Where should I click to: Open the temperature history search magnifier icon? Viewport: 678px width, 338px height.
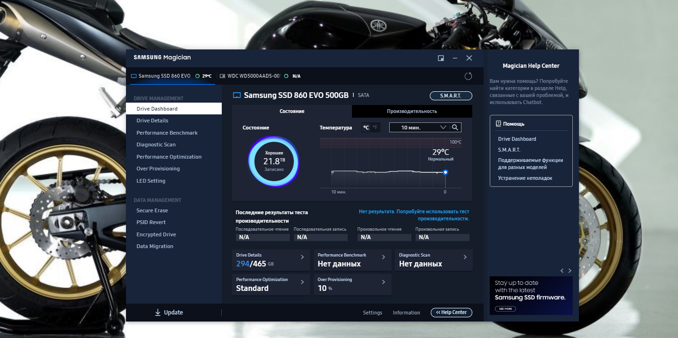click(x=455, y=127)
